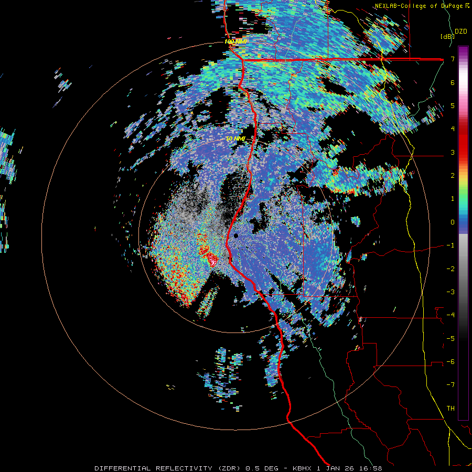The image size is (472, 472).
Task: Click the -1 dB legend label
Action: (450, 245)
